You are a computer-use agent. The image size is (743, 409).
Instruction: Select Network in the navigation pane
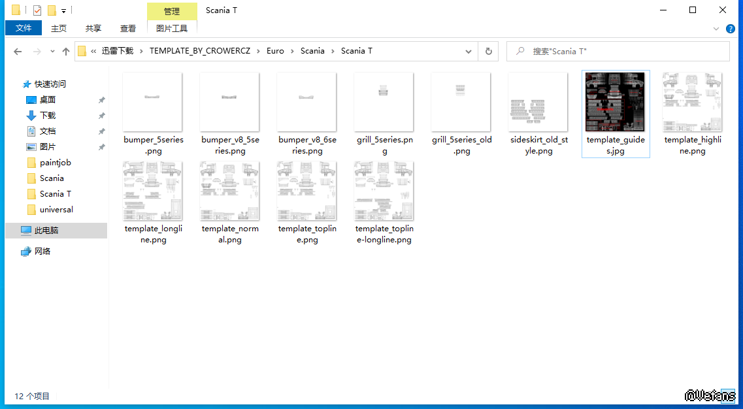click(42, 252)
